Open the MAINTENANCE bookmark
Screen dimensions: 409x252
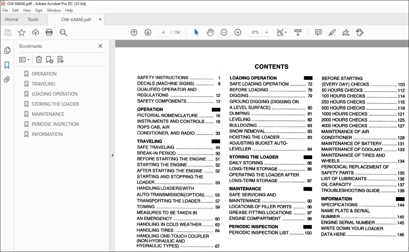[48, 114]
